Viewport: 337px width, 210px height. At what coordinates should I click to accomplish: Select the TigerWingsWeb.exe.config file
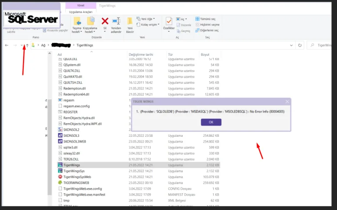pos(82,189)
